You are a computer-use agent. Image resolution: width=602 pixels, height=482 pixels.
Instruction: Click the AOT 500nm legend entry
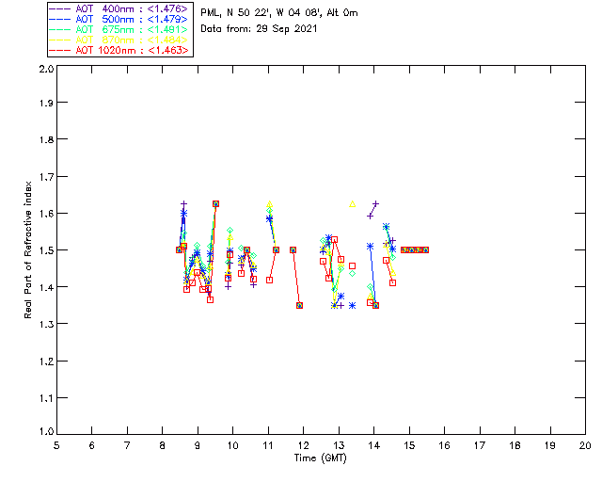(x=119, y=19)
